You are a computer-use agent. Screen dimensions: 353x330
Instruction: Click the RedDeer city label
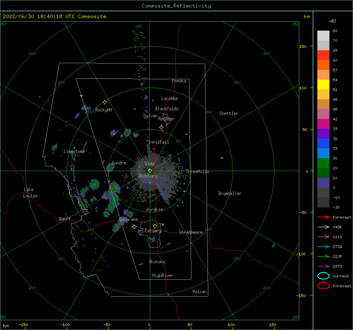click(x=166, y=119)
